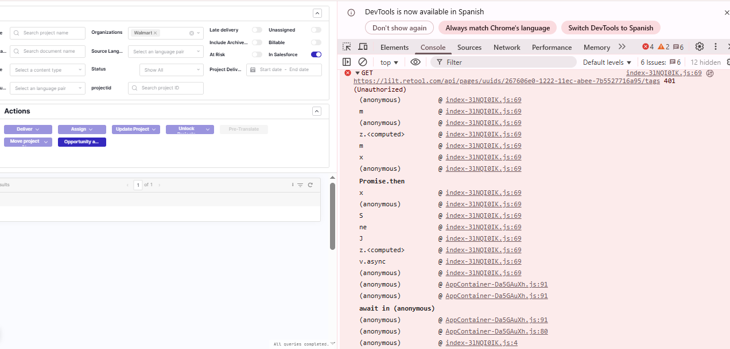Create a live expression with eye icon

(x=416, y=62)
